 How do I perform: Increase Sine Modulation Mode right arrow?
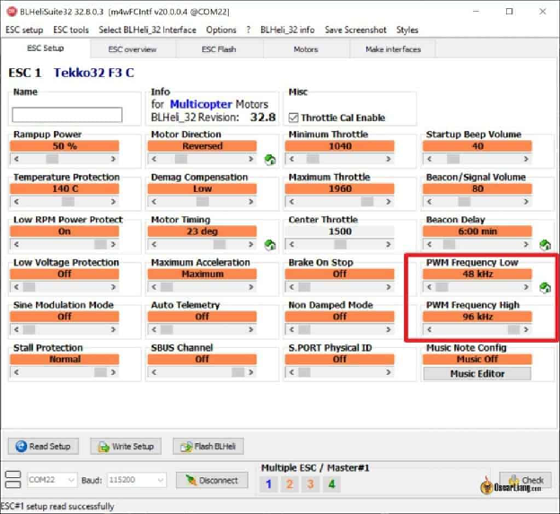point(113,329)
